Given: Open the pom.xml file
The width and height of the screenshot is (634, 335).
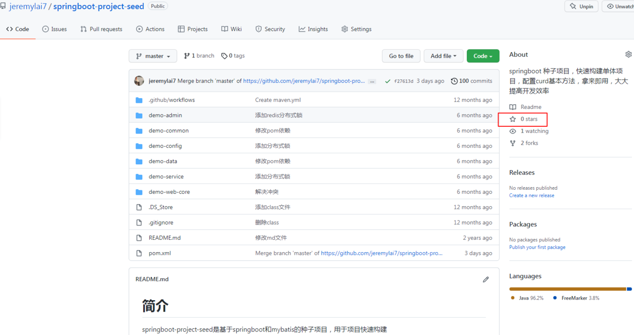Looking at the screenshot, I should coord(160,253).
